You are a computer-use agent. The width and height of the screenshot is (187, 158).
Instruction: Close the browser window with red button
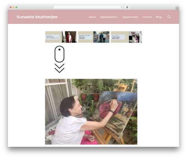(x=11, y=7)
